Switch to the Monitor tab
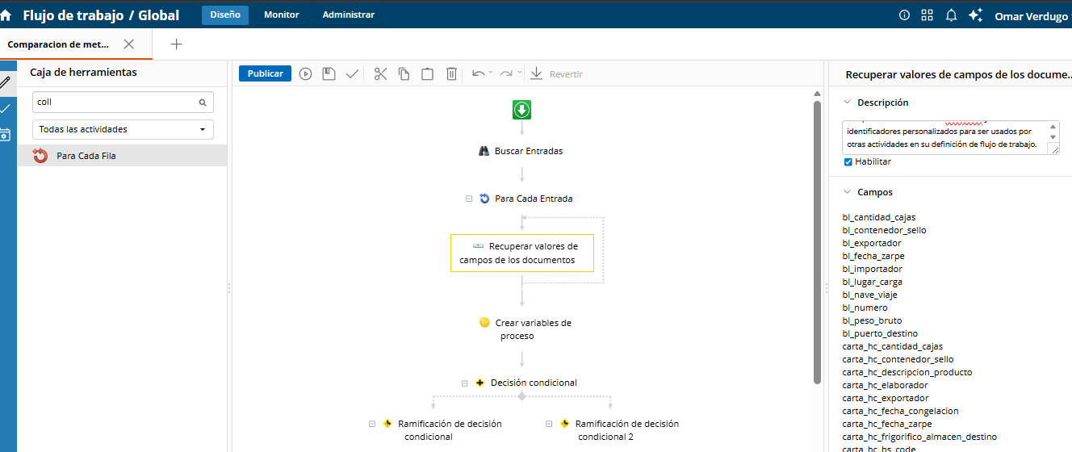This screenshot has width=1072, height=452. [x=282, y=15]
